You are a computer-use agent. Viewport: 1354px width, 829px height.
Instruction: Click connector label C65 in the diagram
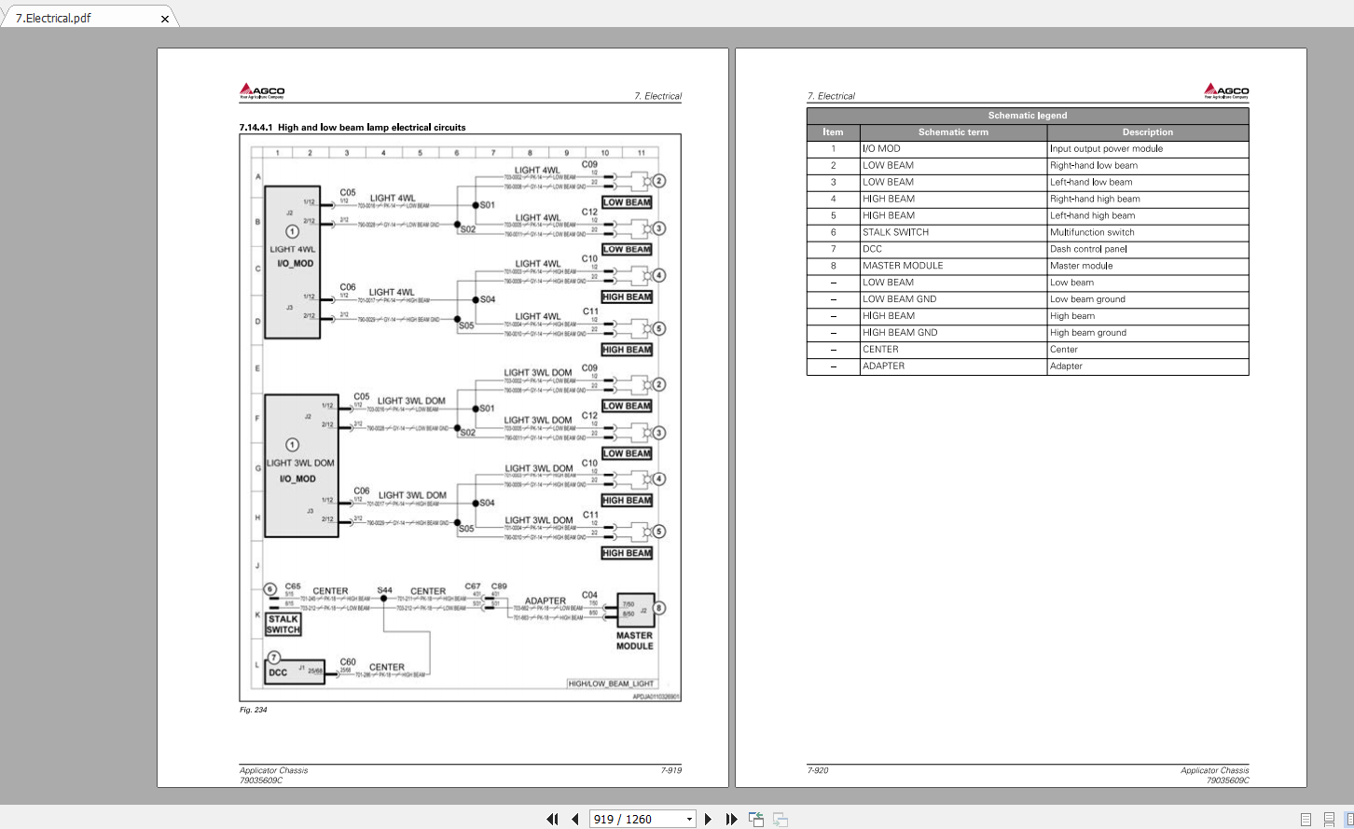293,587
